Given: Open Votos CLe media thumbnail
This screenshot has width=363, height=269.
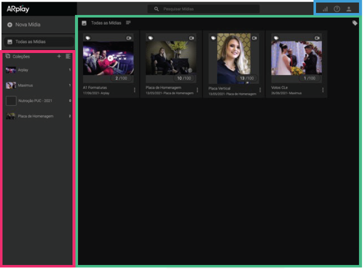Looking at the screenshot, I should pos(296,58).
